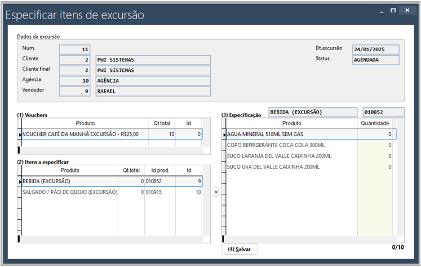Image resolution: width=421 pixels, height=267 pixels.
Task: Click the Salvar button
Action: coord(240,249)
